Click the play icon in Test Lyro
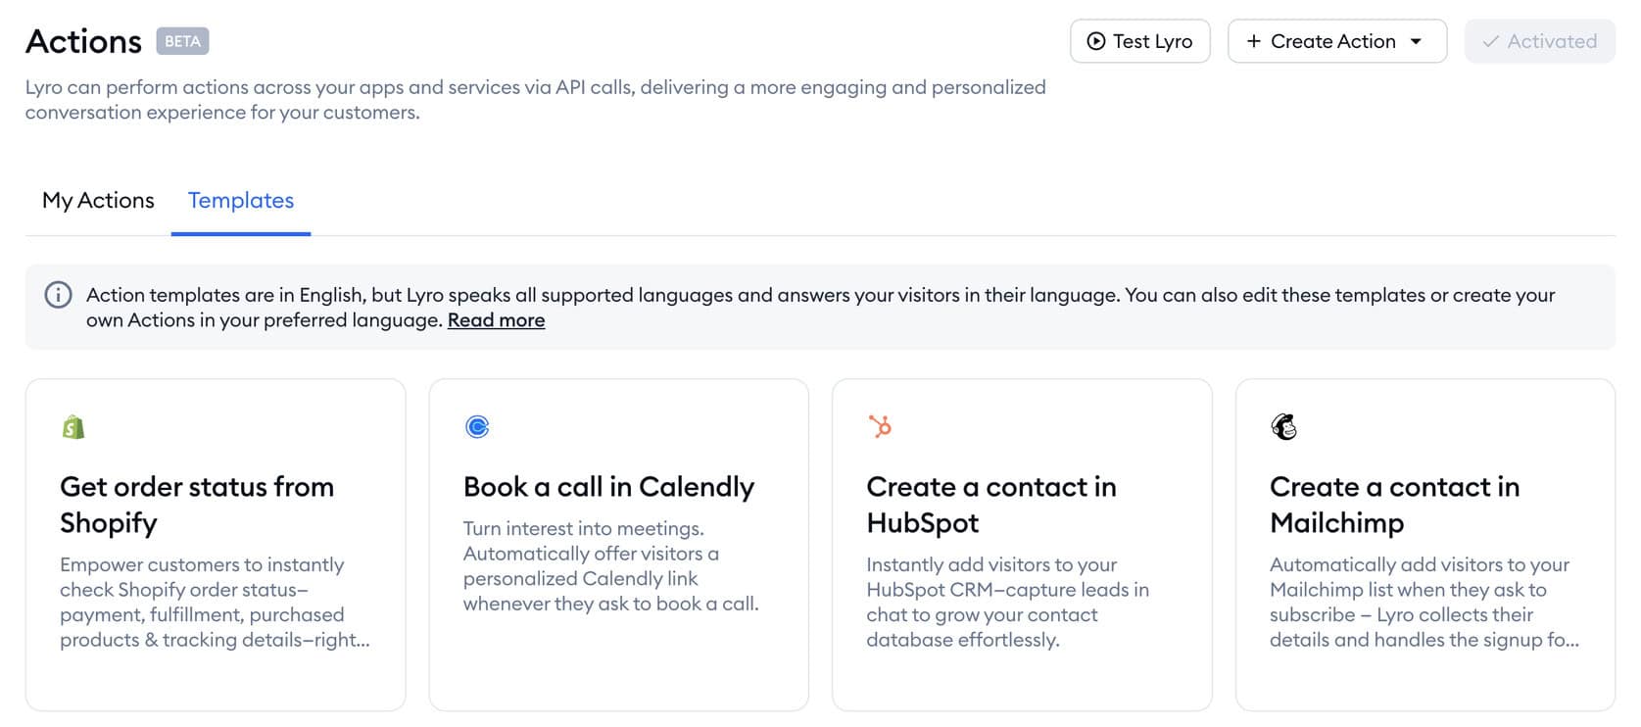The image size is (1641, 727). coord(1096,41)
